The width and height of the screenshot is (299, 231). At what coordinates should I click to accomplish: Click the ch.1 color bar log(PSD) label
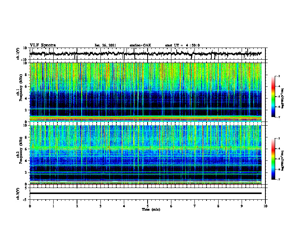(x=283, y=99)
